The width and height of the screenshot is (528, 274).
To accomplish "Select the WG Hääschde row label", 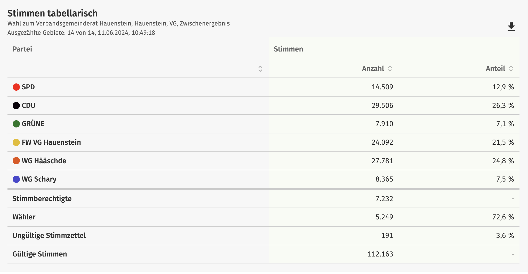I will pos(44,161).
